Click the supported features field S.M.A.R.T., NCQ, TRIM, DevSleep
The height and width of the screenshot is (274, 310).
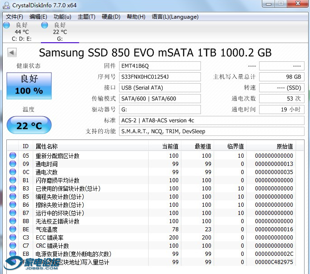[x=211, y=131]
